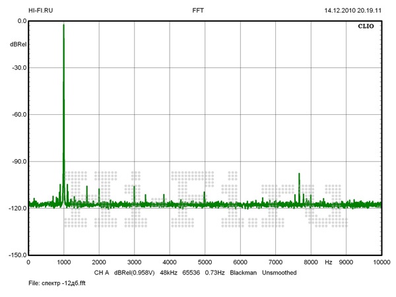Select the FFT title at top
This screenshot has height=297, width=396.
[x=198, y=11]
